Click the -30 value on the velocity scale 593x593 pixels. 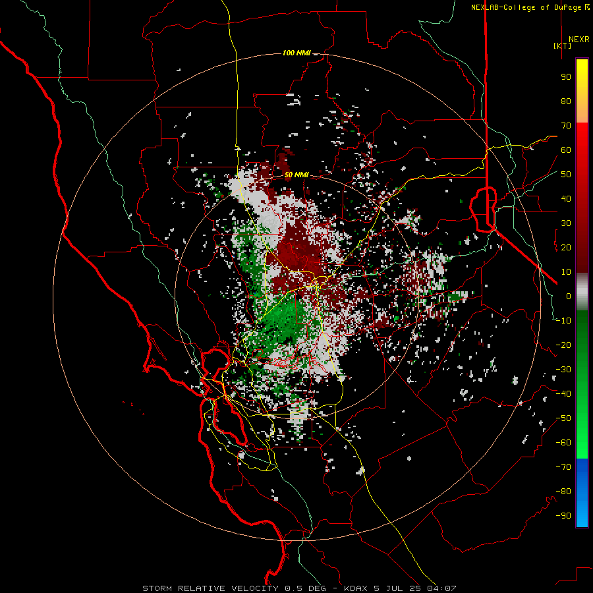563,370
